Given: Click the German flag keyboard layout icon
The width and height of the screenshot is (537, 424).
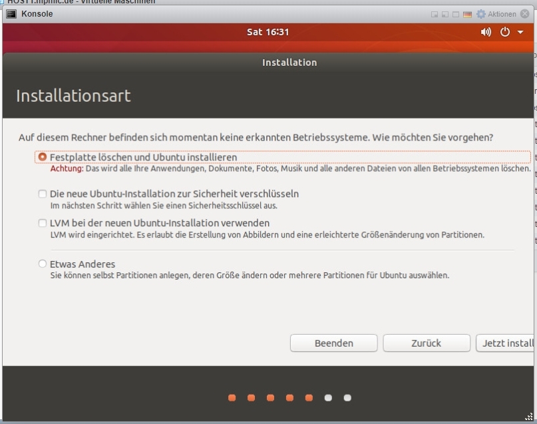Looking at the screenshot, I should [467, 15].
